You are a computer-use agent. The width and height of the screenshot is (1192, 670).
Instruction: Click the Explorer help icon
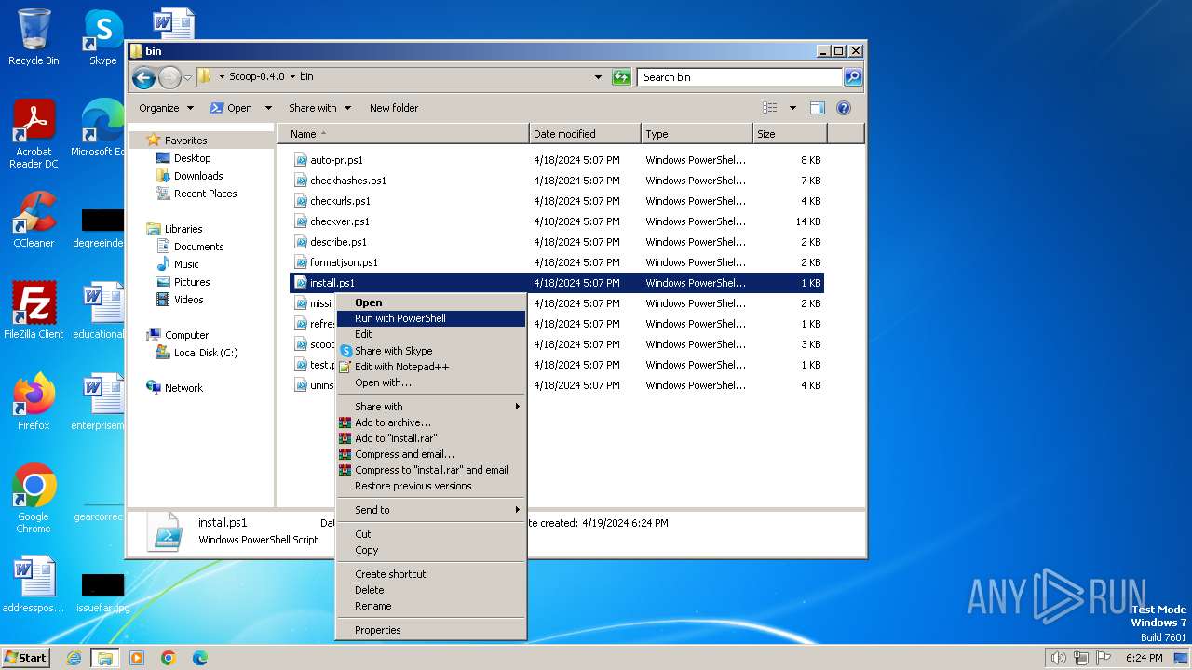pyautogui.click(x=844, y=108)
